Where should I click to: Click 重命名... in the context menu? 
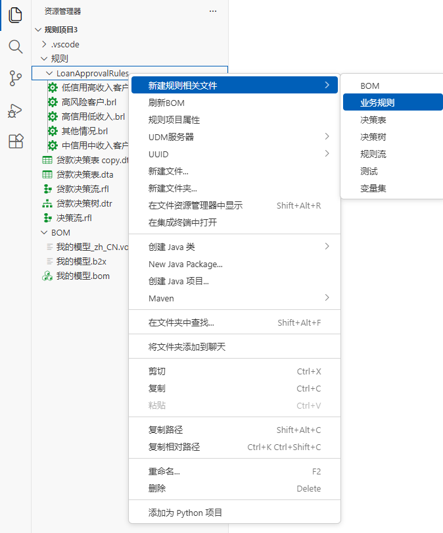pyautogui.click(x=164, y=471)
